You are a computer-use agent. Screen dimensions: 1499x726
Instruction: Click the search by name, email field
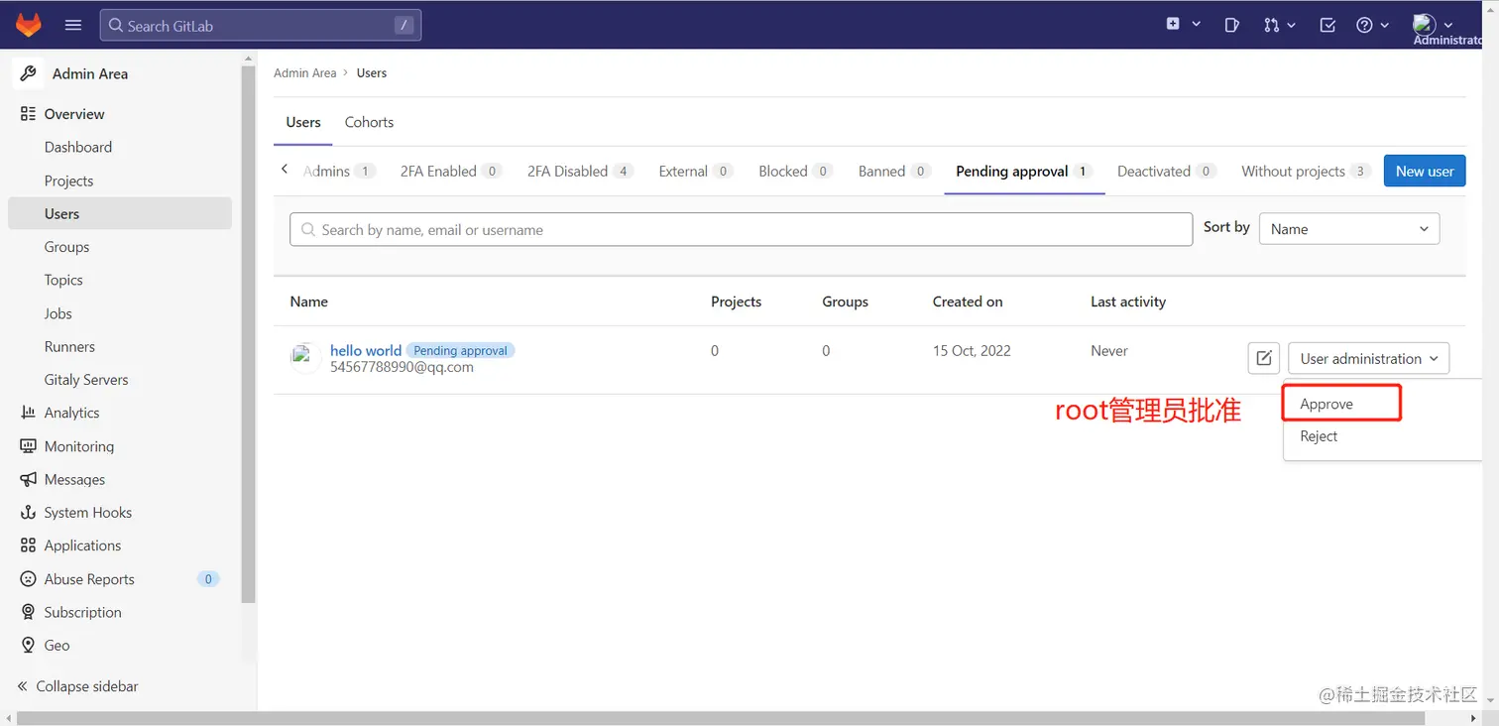741,229
